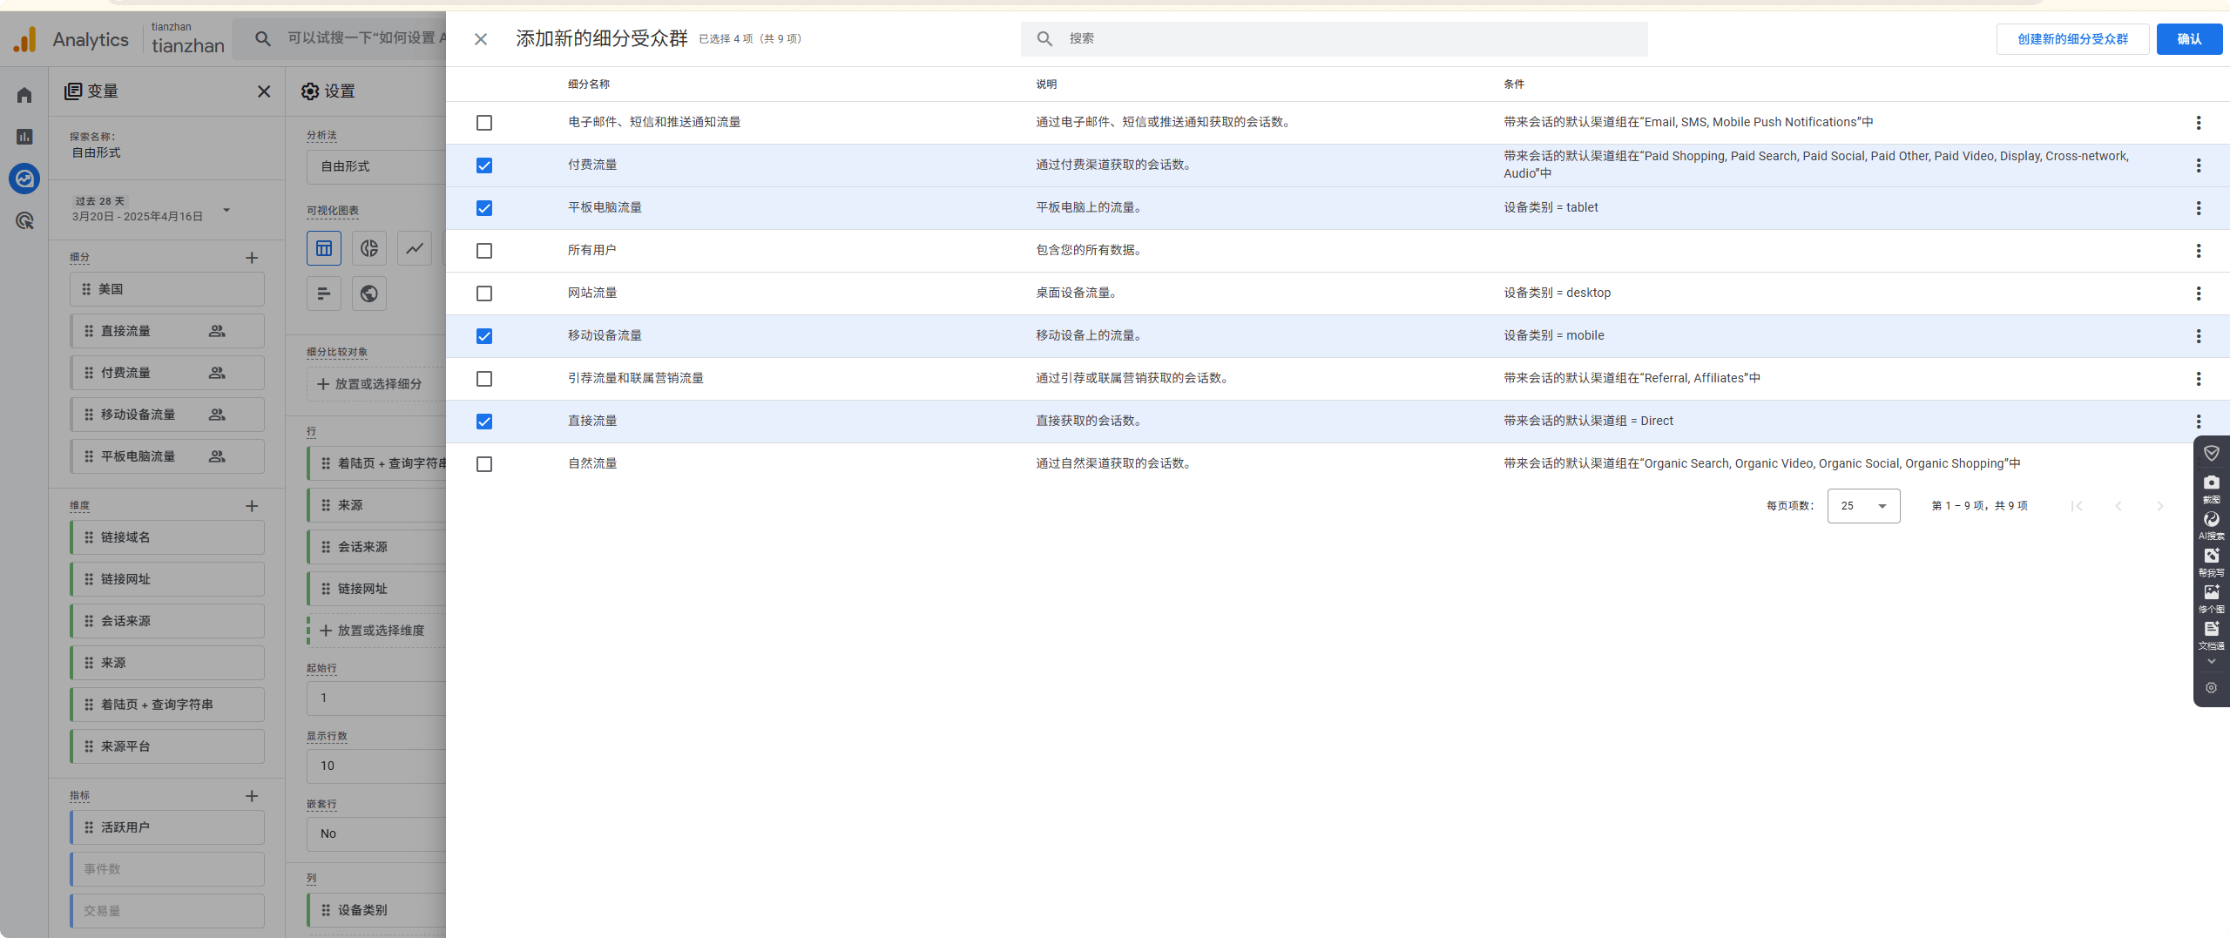Open more options for 电子邮件、短信和推送通知流量 row

2198,123
